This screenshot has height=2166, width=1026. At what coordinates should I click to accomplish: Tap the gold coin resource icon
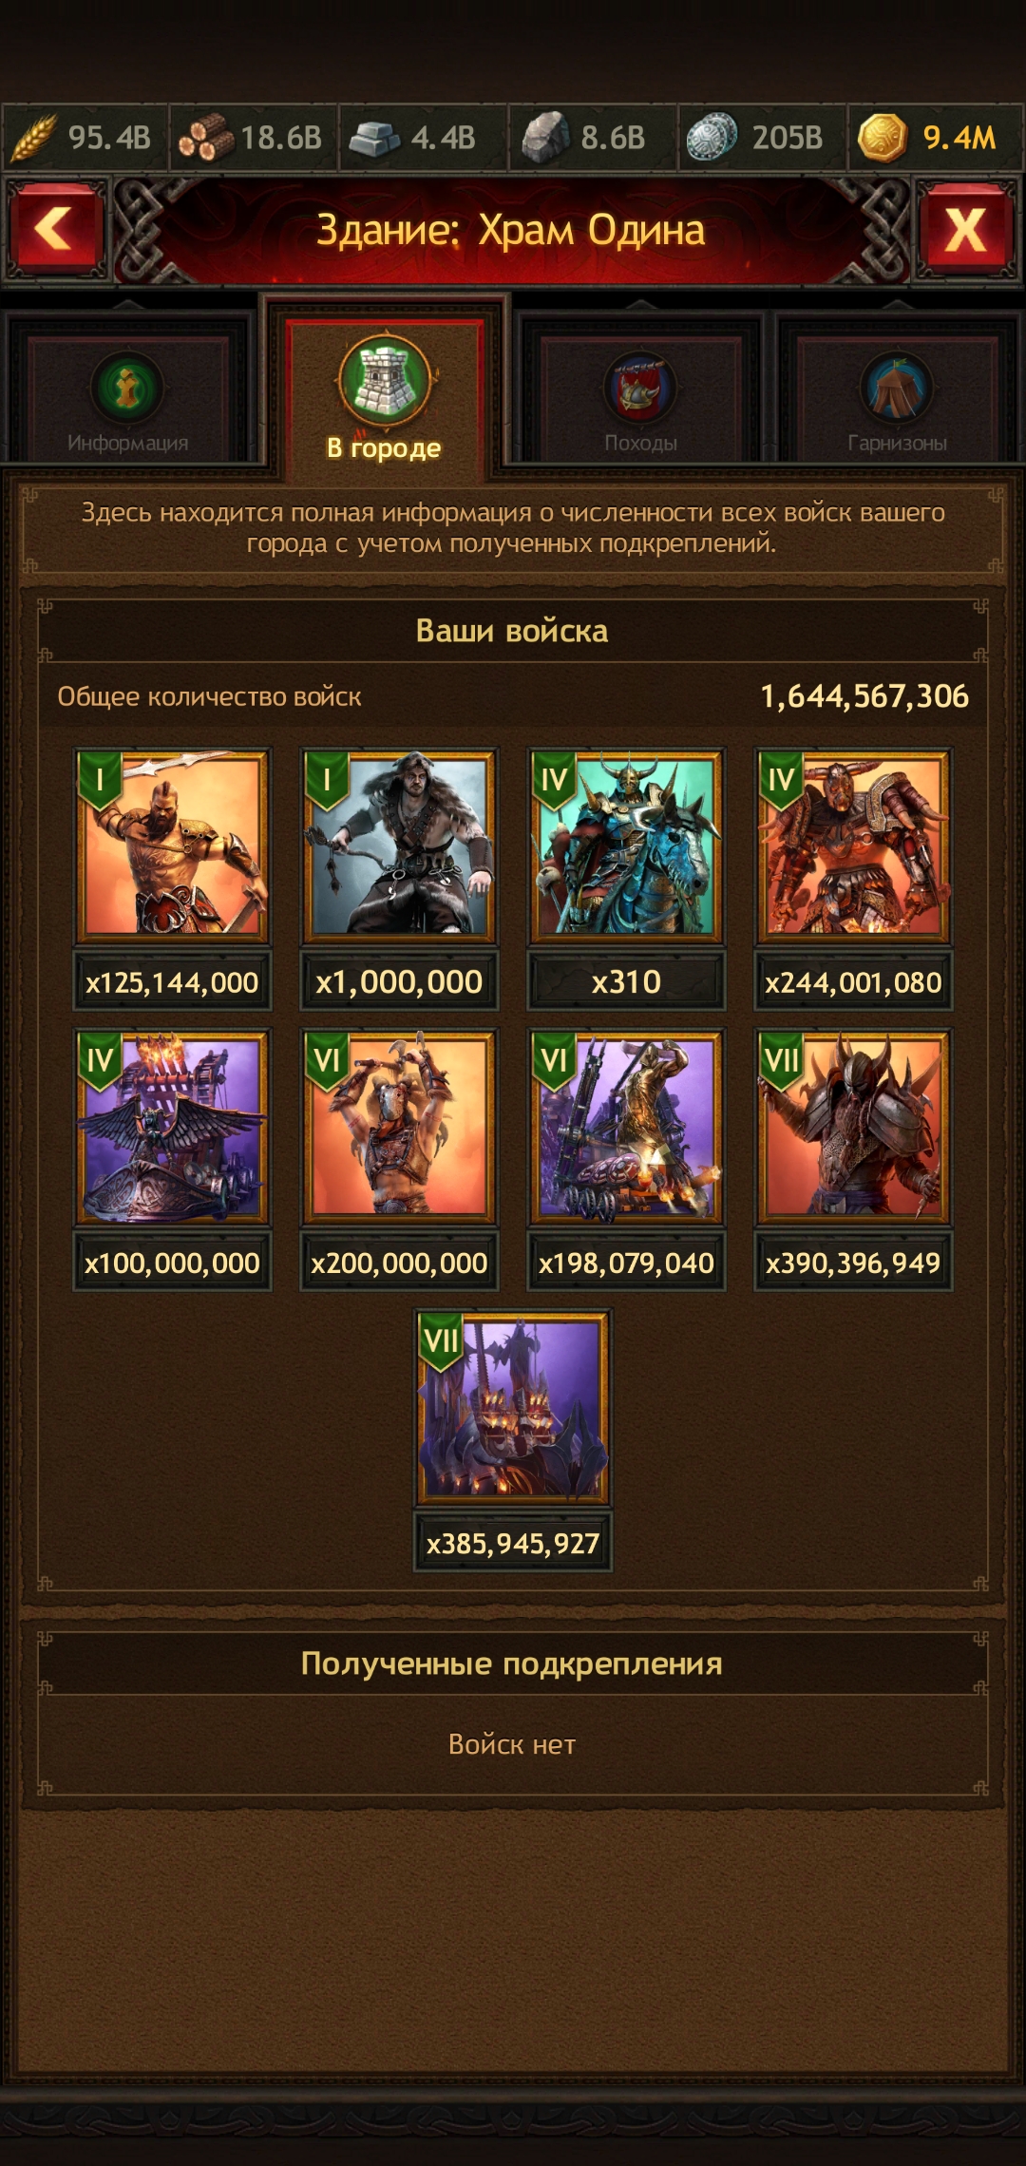click(883, 138)
